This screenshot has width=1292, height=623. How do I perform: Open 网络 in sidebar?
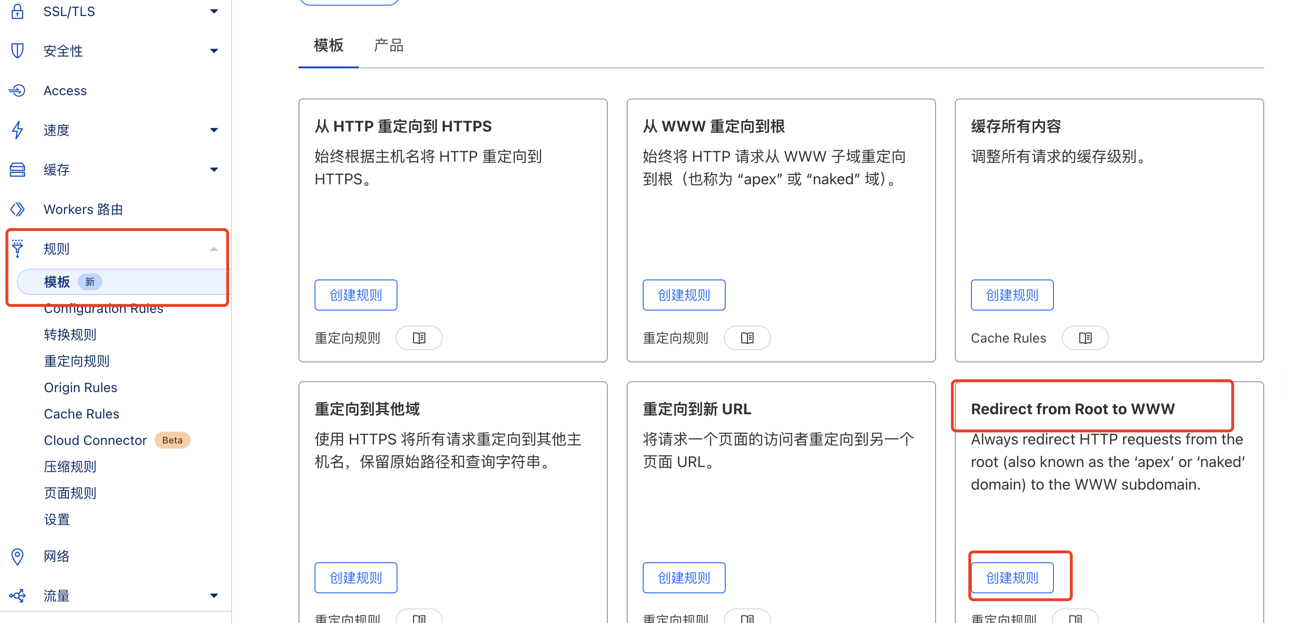tap(56, 557)
